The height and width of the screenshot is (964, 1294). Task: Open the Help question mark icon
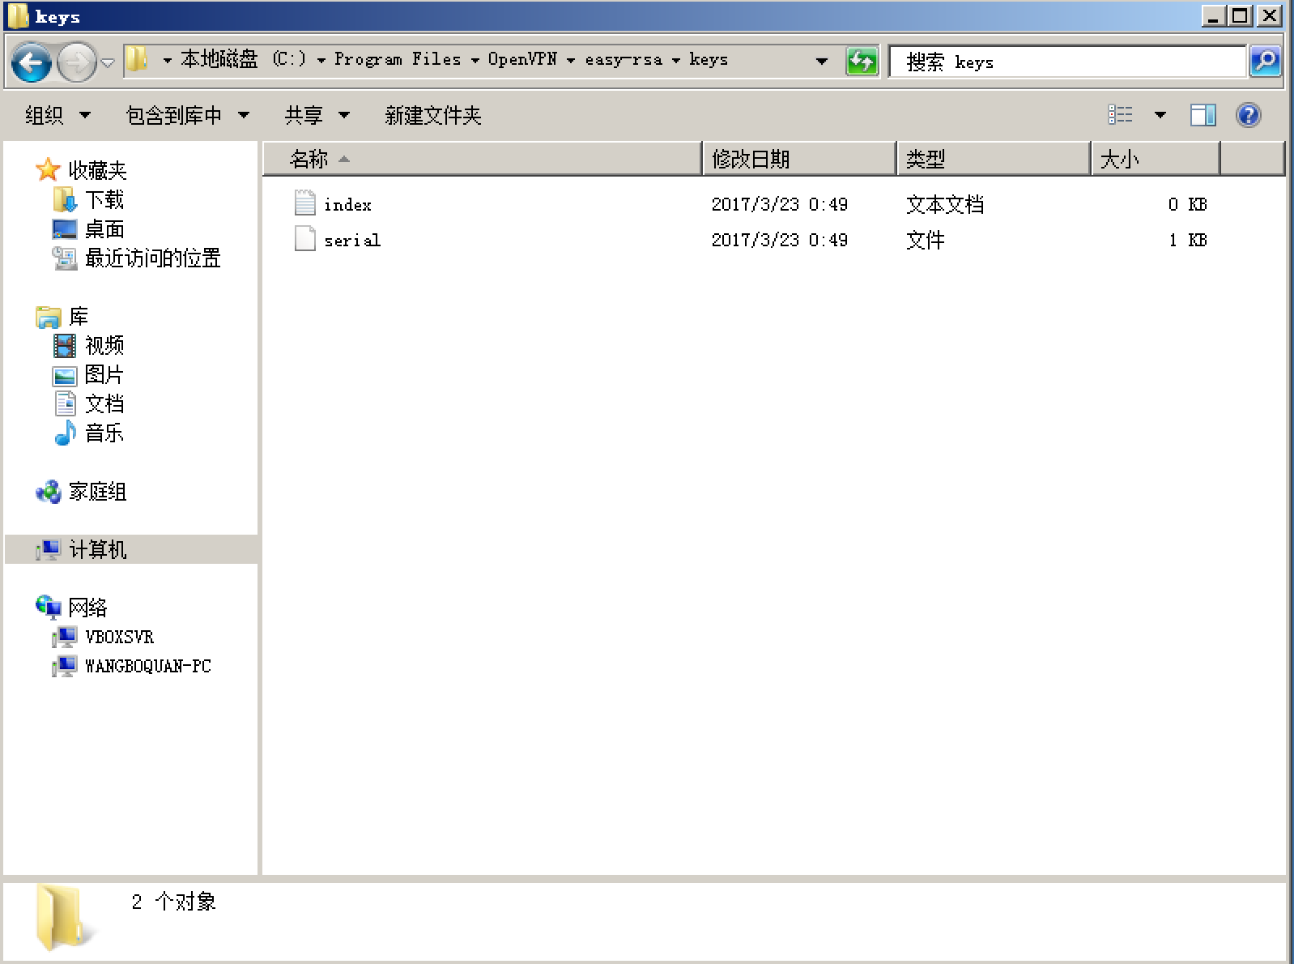point(1248,115)
